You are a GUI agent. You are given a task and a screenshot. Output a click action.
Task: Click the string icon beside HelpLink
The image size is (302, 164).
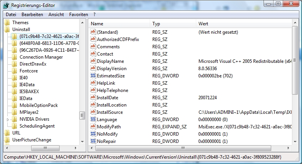[x=93, y=83]
